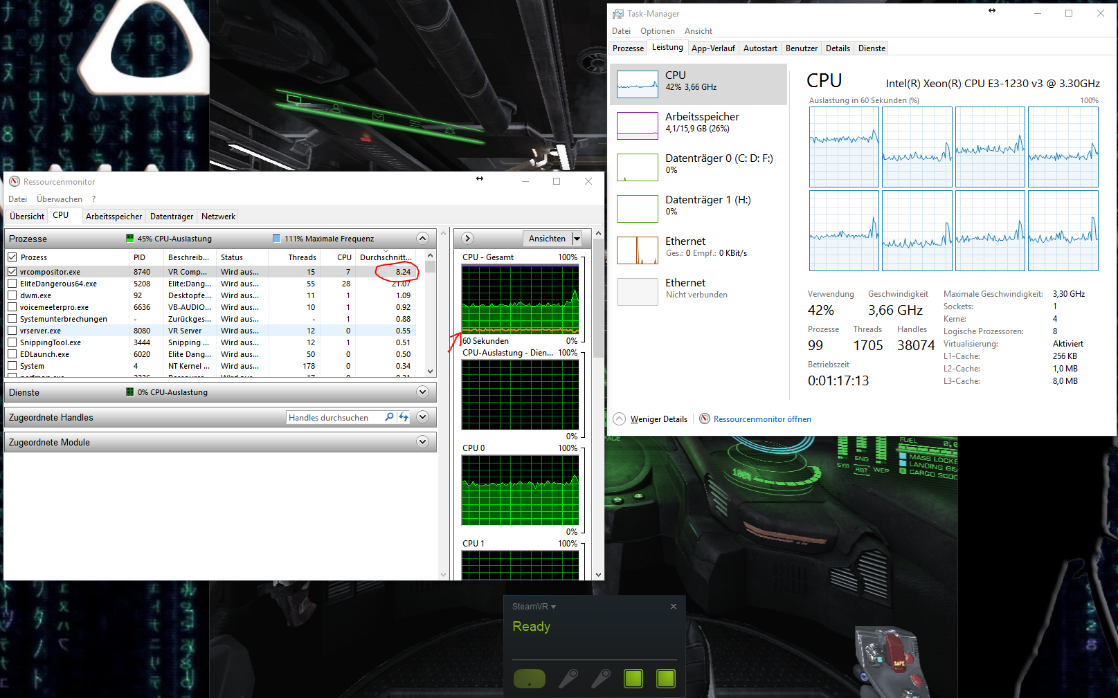Viewport: 1118px width, 698px height.
Task: Open the App-Verlauf tab in Task-Manager
Action: click(713, 48)
